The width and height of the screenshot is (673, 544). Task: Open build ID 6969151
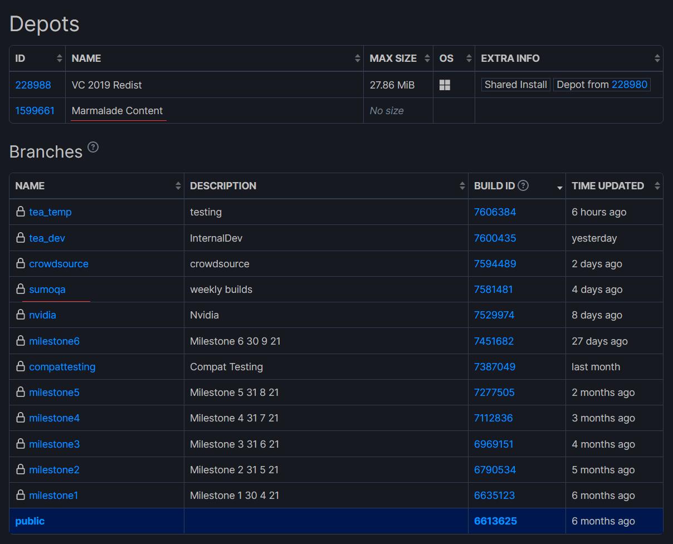[x=494, y=444]
